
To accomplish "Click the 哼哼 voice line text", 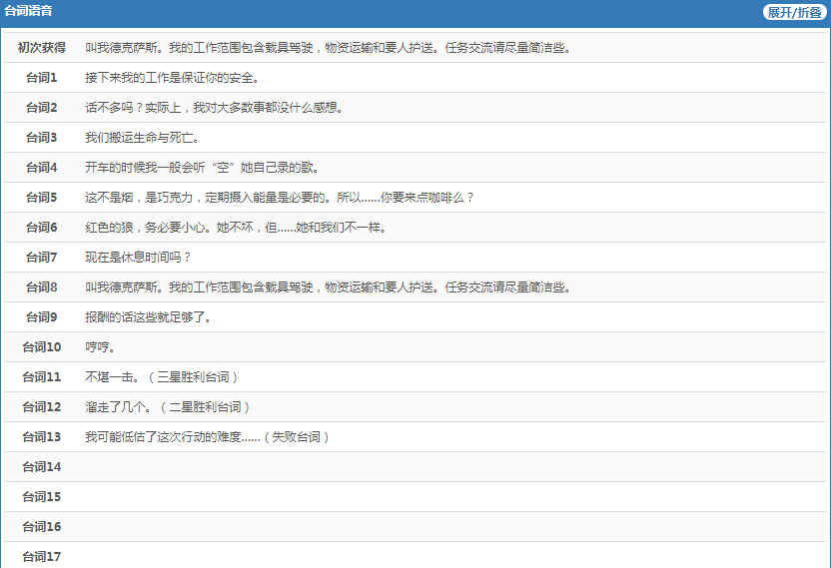I will point(100,347).
